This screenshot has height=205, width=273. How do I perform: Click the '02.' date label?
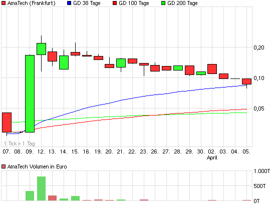[212, 151]
